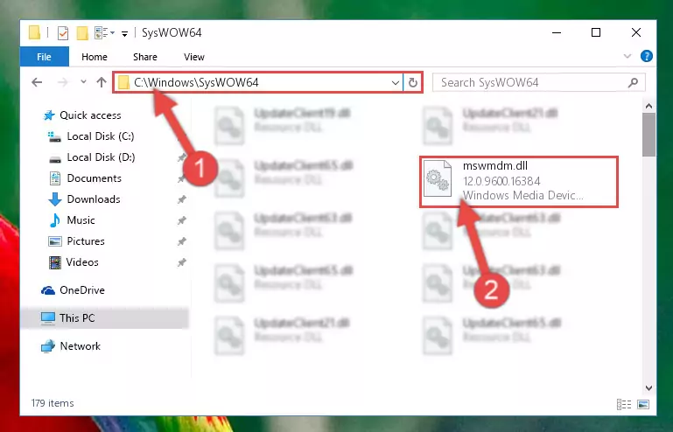
Task: Click the Quick access star icon
Action: (x=49, y=115)
